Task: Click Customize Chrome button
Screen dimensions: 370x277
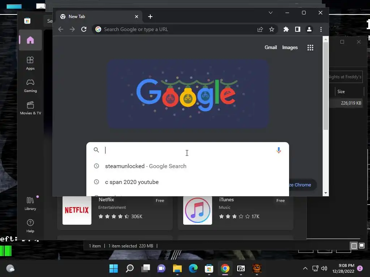Action: tap(302, 185)
